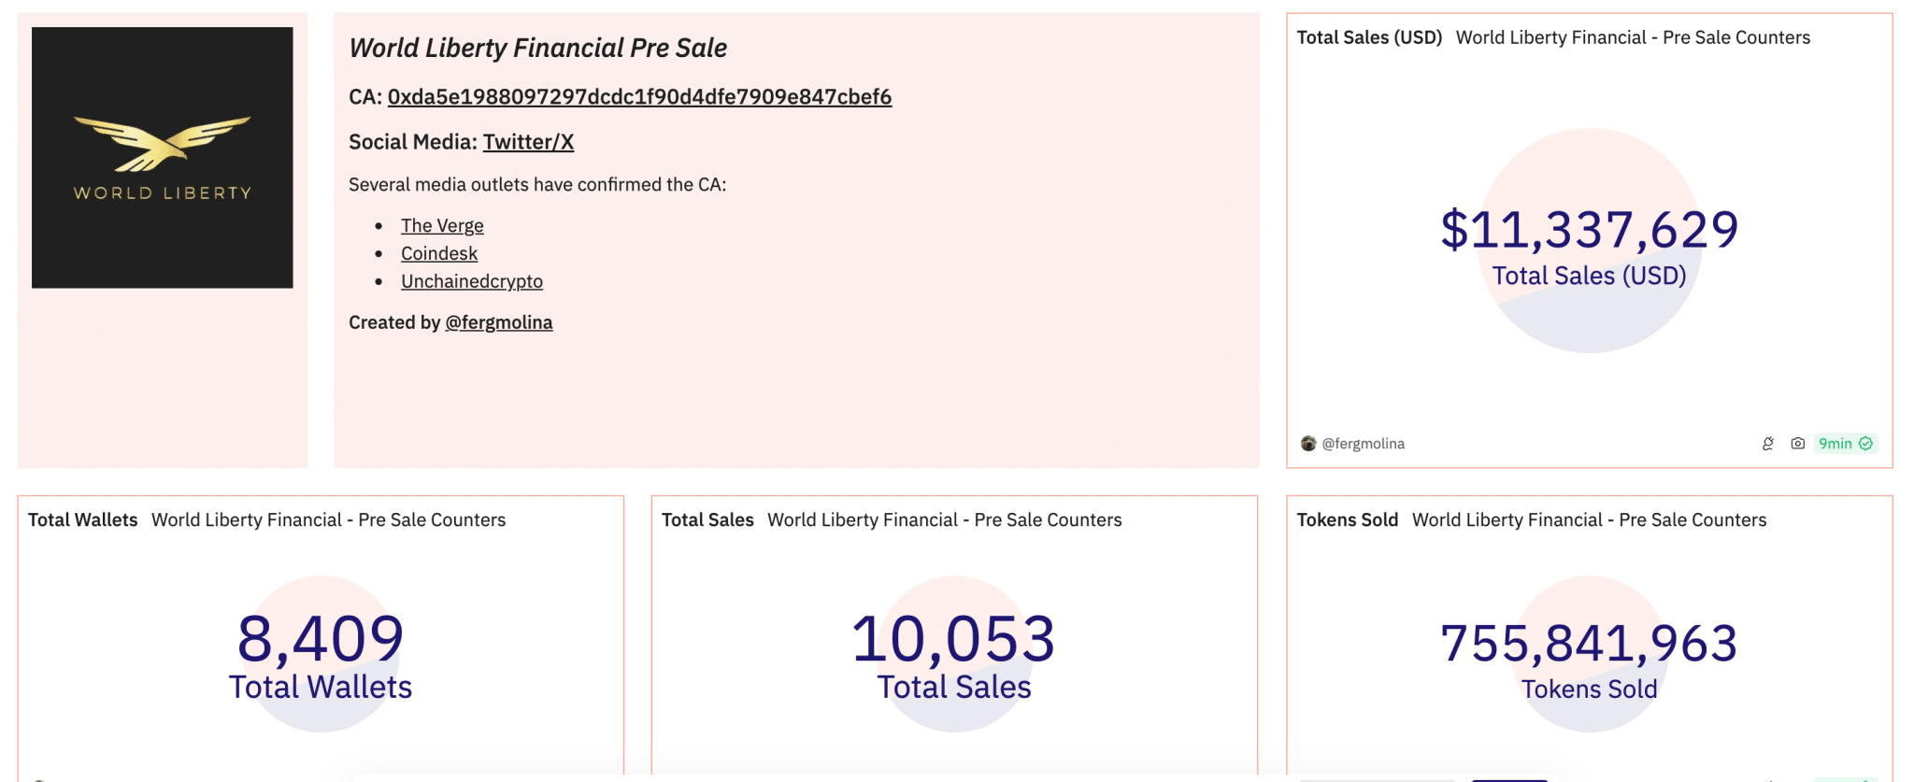Open the Total Sales (USD) panel title
Image resolution: width=1914 pixels, height=782 pixels.
(x=1369, y=38)
